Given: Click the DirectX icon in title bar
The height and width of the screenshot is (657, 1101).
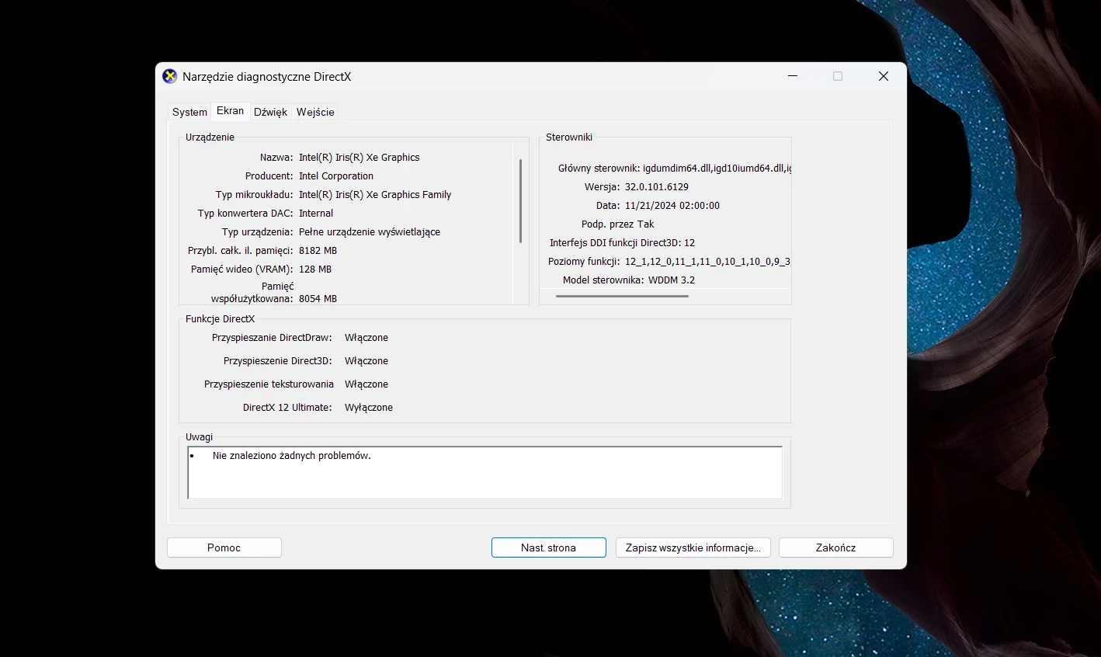Looking at the screenshot, I should tap(169, 76).
